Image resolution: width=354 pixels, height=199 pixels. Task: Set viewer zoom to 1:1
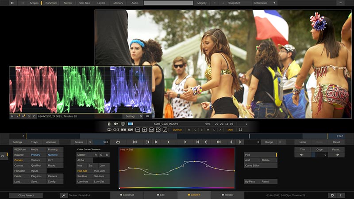(x=151, y=130)
